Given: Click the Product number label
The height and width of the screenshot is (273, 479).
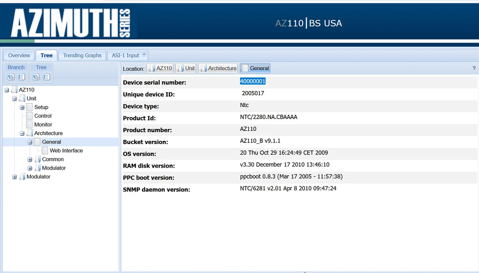Looking at the screenshot, I should (147, 130).
